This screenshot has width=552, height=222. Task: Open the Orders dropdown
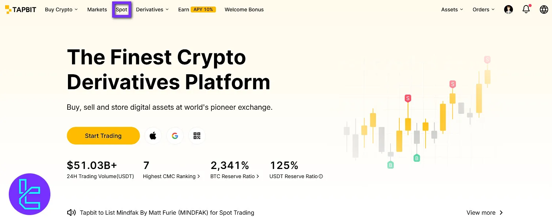pos(483,10)
